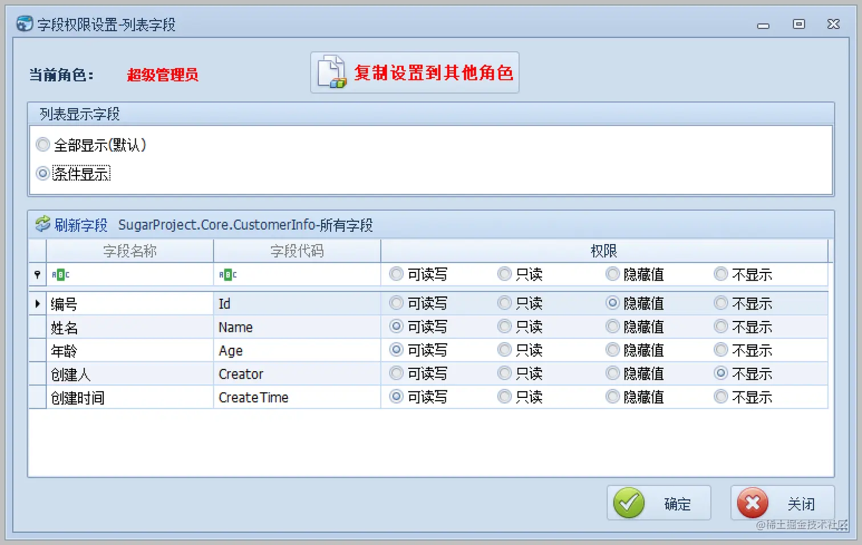
Task: Click the 权限 column header
Action: pos(604,251)
